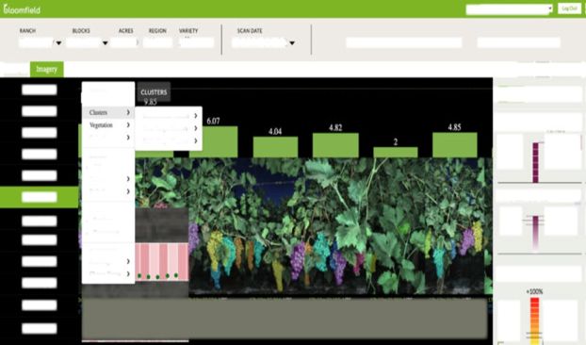Click the solid purple gauge bar

coord(535,162)
